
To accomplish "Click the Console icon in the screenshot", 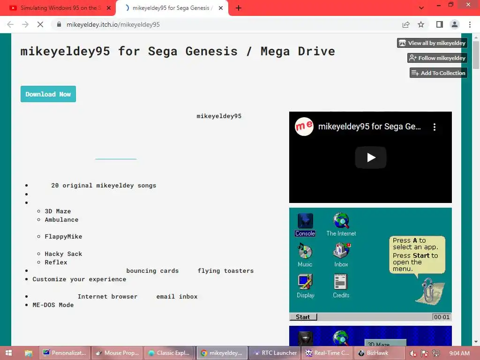I will tap(305, 225).
